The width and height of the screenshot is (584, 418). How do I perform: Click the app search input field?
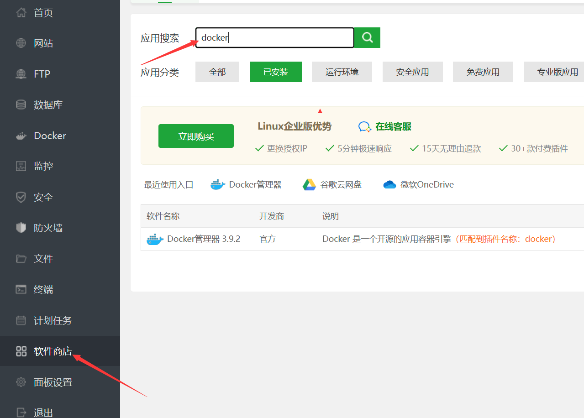click(274, 38)
